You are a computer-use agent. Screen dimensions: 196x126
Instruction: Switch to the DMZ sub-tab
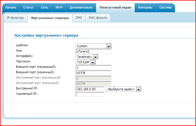(x=79, y=18)
